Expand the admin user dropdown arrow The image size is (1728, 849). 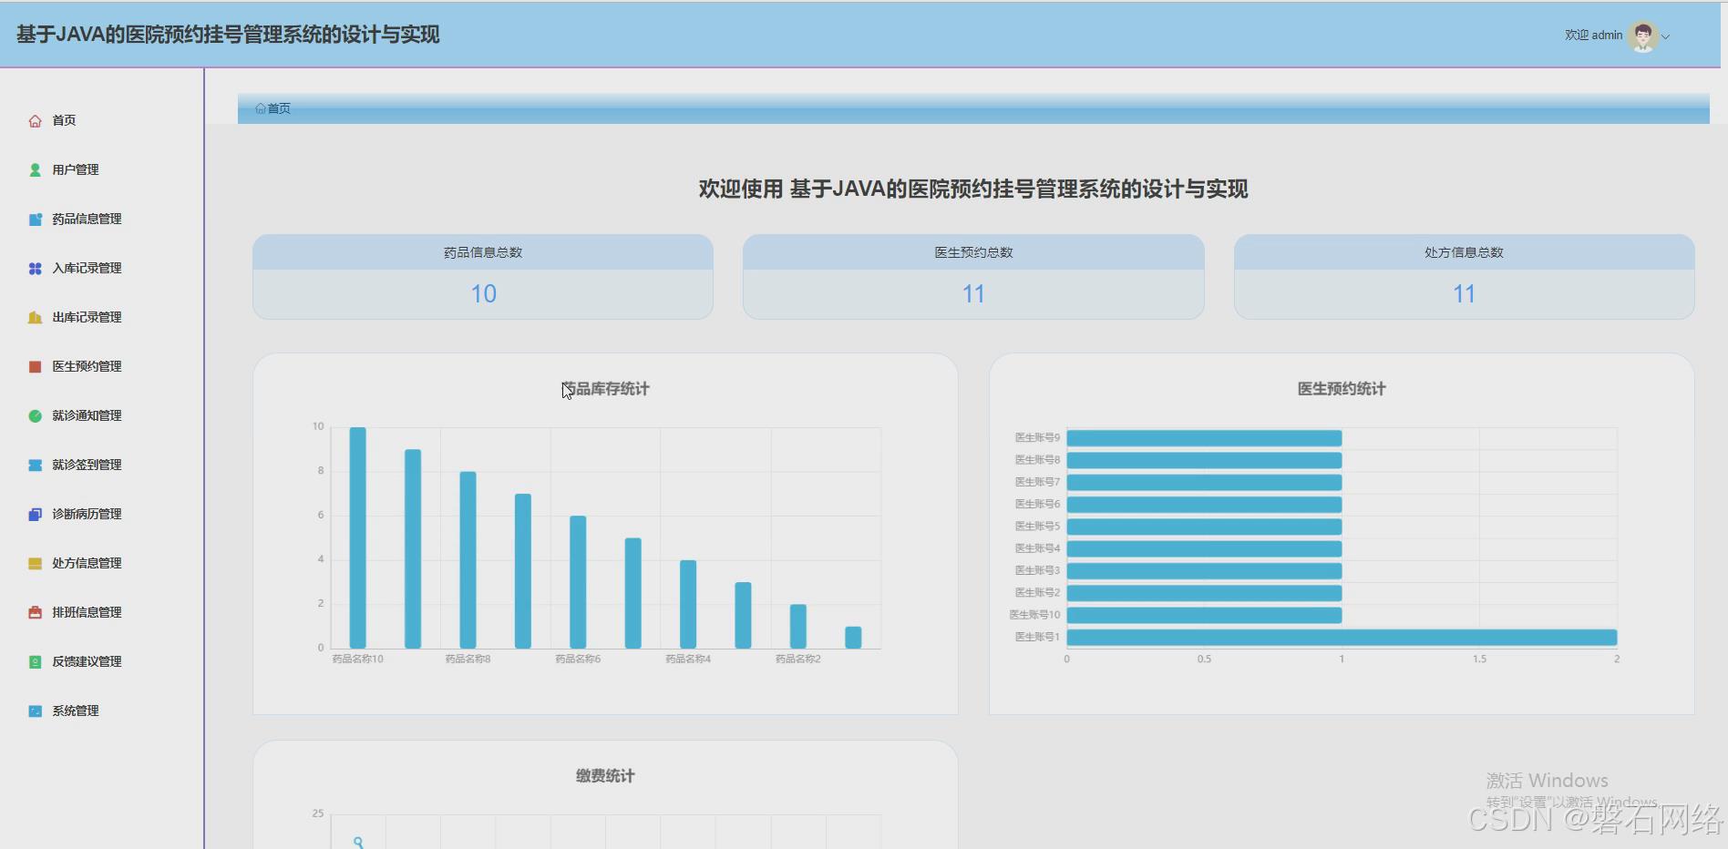coord(1666,37)
